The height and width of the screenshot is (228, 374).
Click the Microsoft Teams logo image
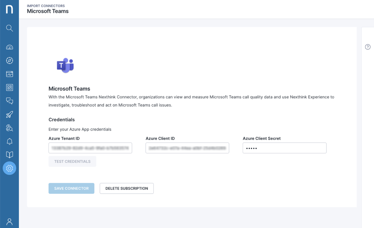point(65,65)
